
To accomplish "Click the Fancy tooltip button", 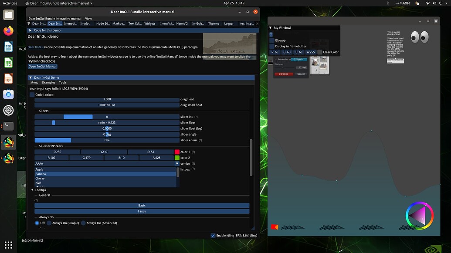I will pos(142,211).
